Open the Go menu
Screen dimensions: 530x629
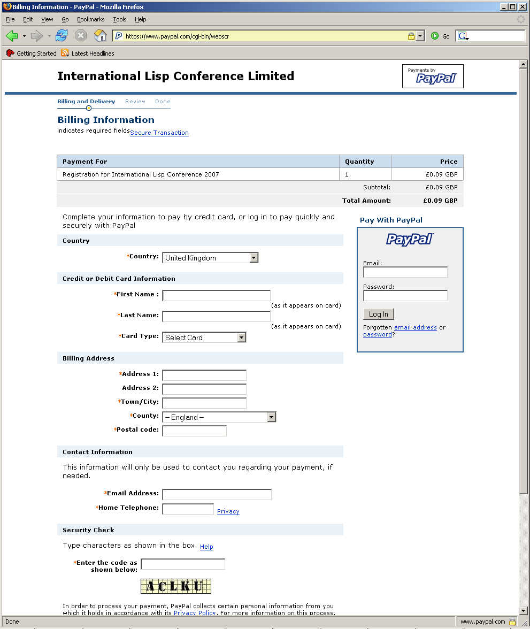coord(65,19)
